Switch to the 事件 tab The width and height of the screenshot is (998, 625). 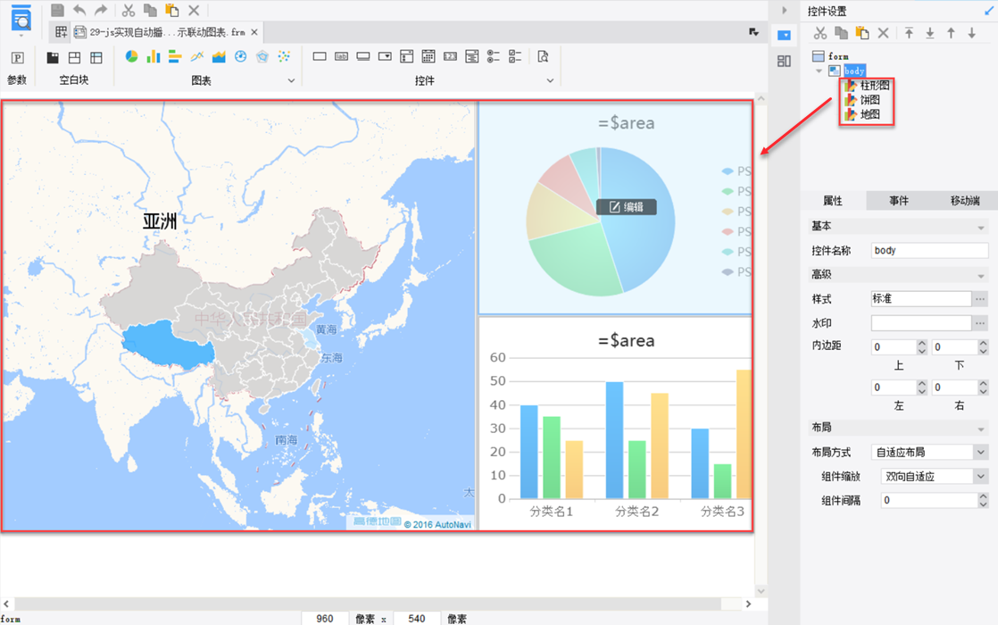[x=898, y=201]
